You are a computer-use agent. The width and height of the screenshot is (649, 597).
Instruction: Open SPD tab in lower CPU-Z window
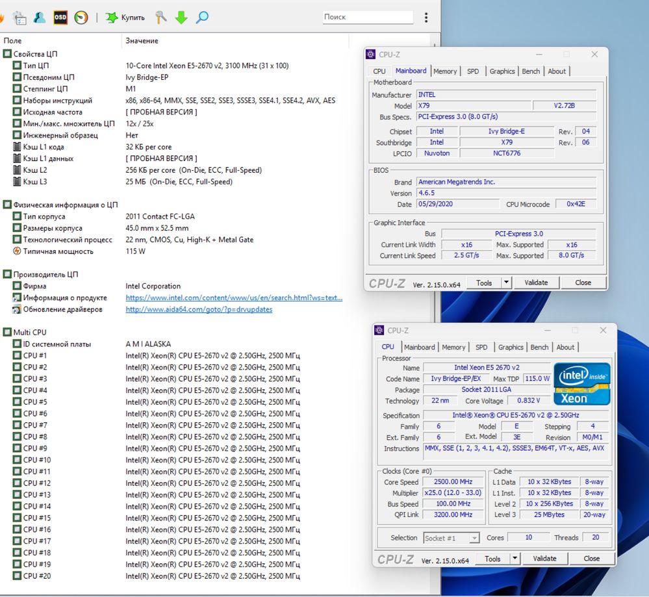481,348
